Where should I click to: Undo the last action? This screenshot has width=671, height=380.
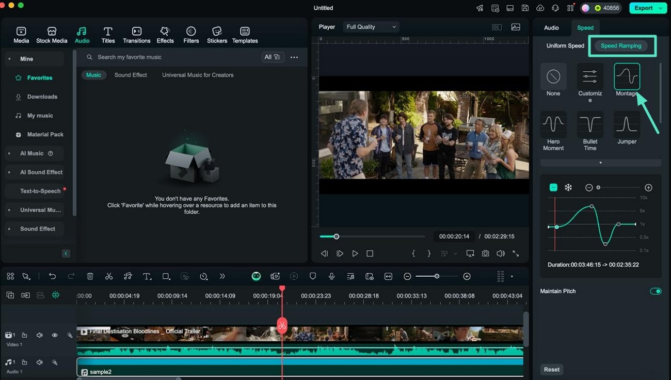coord(52,276)
